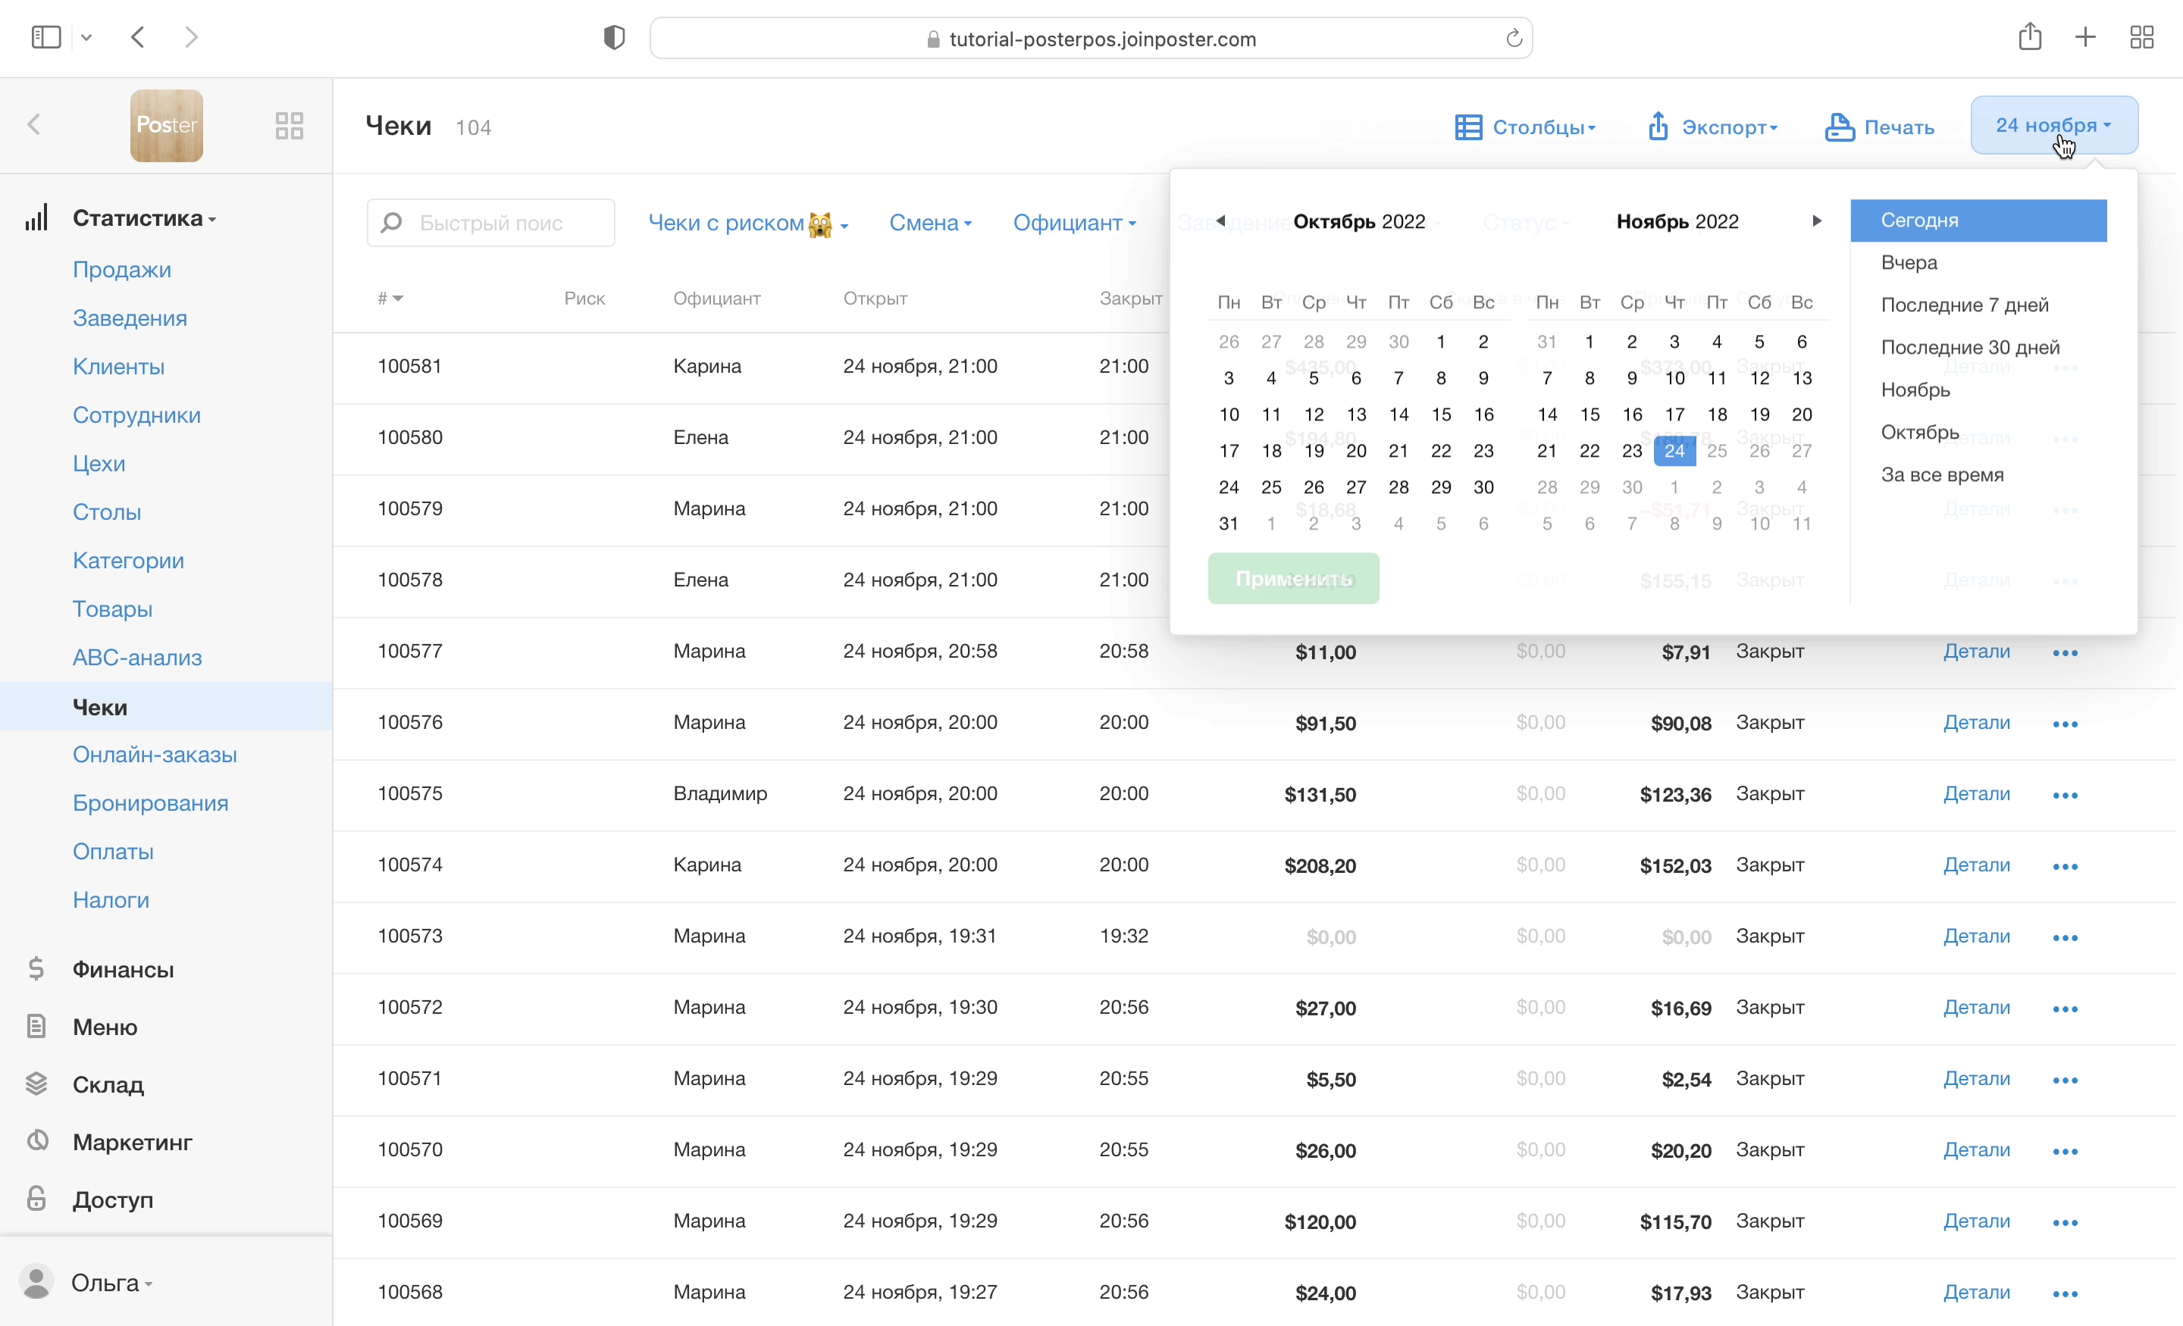The image size is (2183, 1326).
Task: Open the apps grid icon beside logo
Action: (x=289, y=126)
